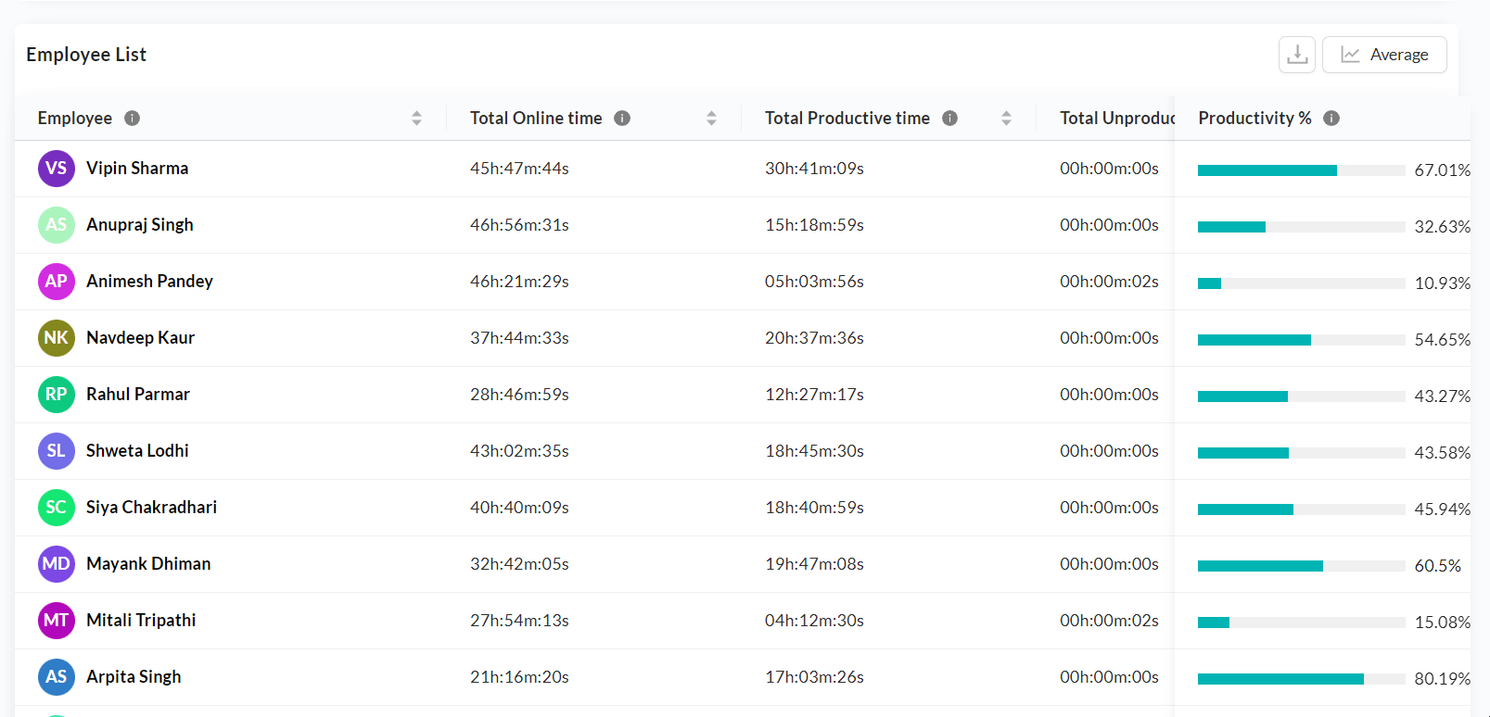Click Anupraj Singh's AS avatar
Image resolution: width=1490 pixels, height=717 pixels.
(x=57, y=225)
